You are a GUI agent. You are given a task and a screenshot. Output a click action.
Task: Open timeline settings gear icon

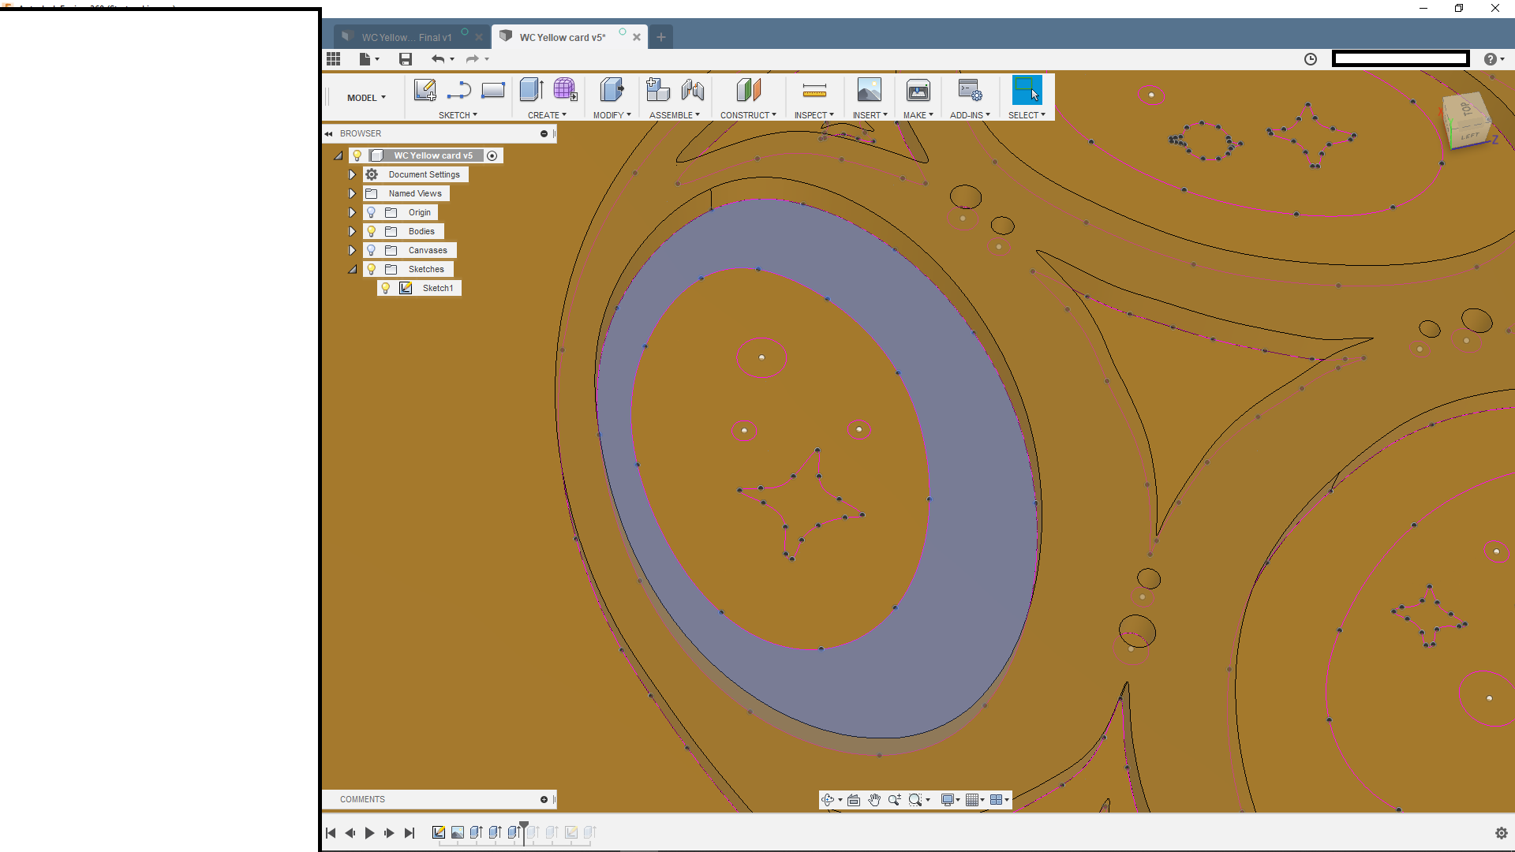pos(1502,833)
